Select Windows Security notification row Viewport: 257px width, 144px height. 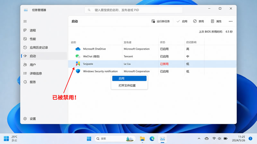click(152, 71)
